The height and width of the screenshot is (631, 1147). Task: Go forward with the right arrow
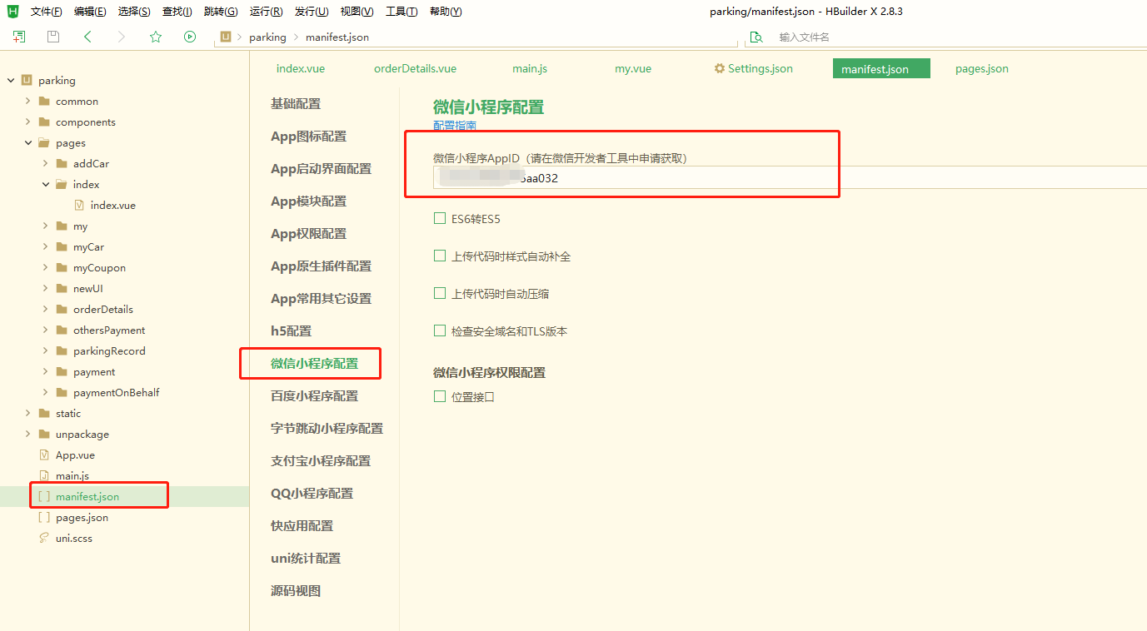pos(122,37)
